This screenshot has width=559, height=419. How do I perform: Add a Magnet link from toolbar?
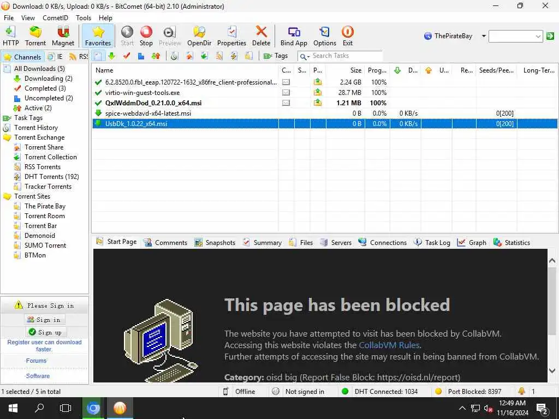click(63, 35)
